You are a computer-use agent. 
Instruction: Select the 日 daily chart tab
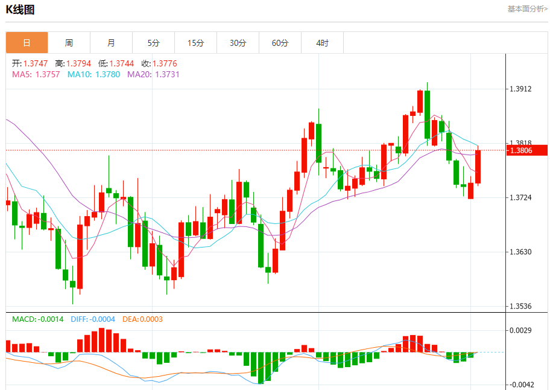(x=27, y=43)
